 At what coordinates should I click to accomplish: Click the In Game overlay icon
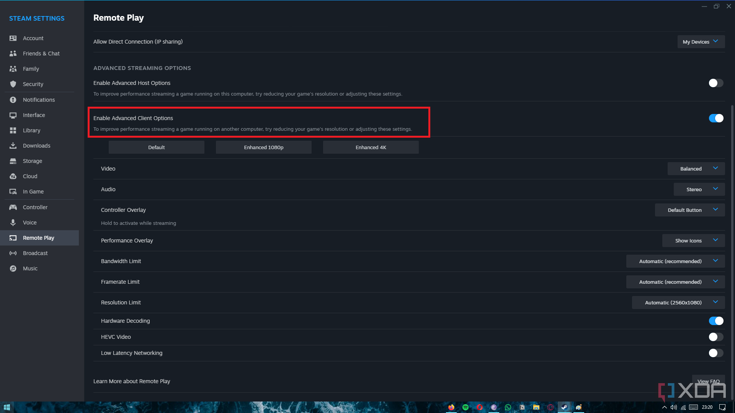pyautogui.click(x=13, y=192)
